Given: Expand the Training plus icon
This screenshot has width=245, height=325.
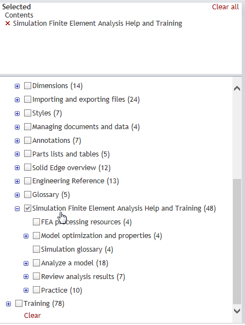Looking at the screenshot, I should tap(9, 304).
